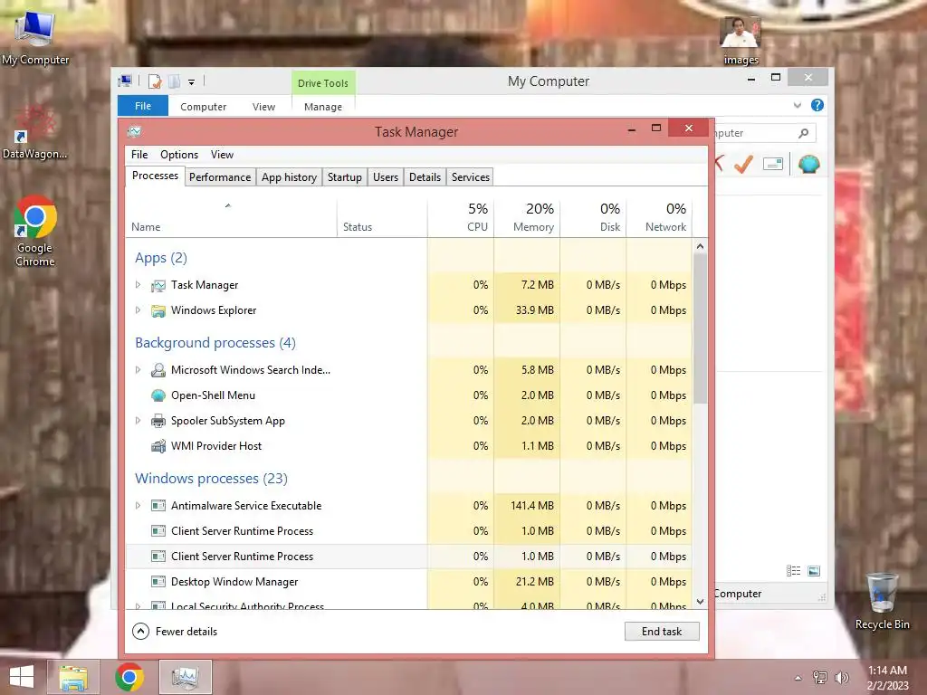
Task: Click Windows Explorer folder icon in process list
Action: (158, 311)
